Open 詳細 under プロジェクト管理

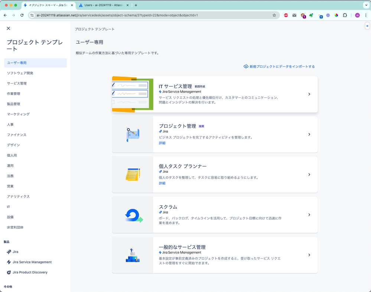[x=162, y=143]
